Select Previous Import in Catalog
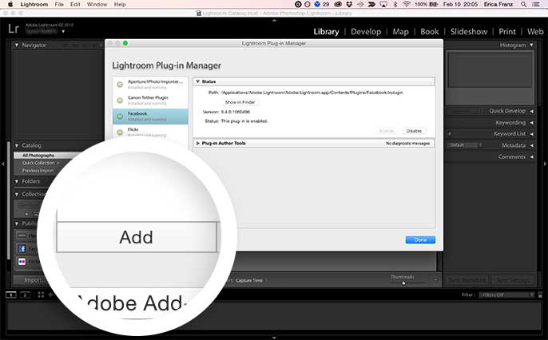The image size is (548, 340). [x=38, y=171]
